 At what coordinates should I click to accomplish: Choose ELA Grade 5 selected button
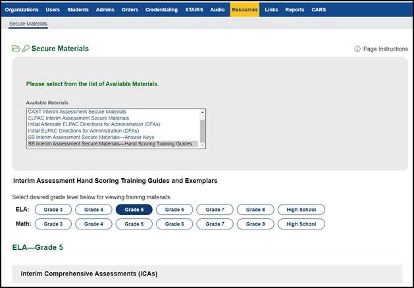[134, 210]
